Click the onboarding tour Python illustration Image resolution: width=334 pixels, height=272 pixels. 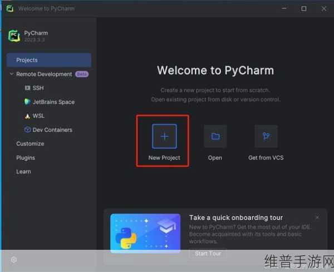tap(145, 233)
